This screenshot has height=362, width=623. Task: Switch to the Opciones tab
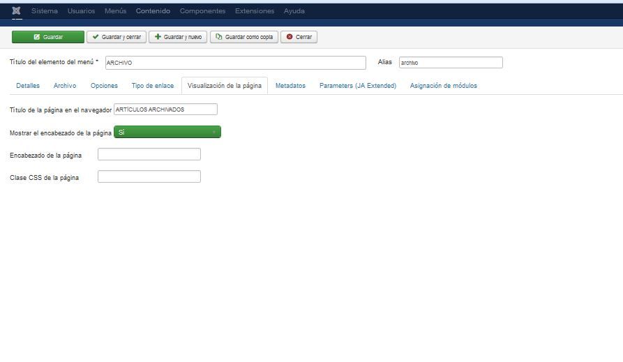[104, 85]
